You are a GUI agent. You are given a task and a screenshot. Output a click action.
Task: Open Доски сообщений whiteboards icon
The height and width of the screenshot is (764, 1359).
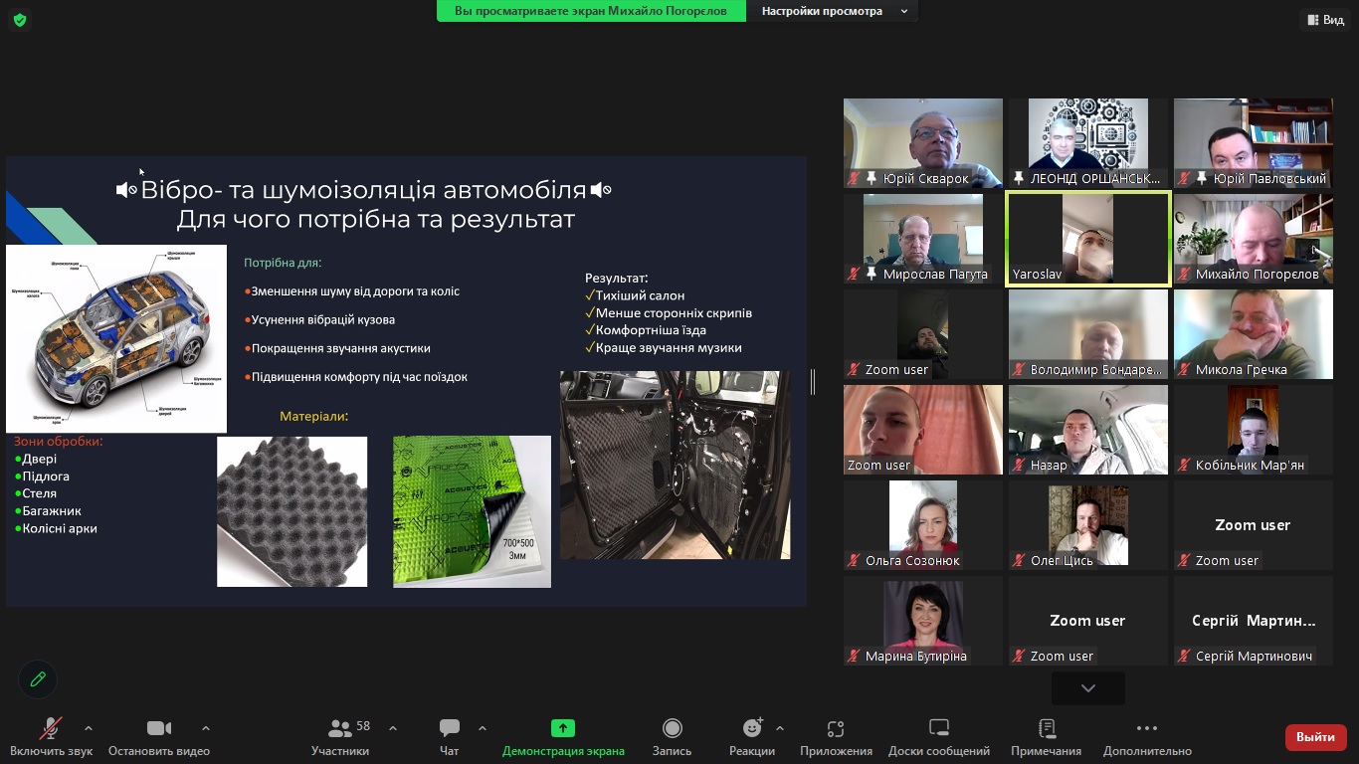pos(938,729)
